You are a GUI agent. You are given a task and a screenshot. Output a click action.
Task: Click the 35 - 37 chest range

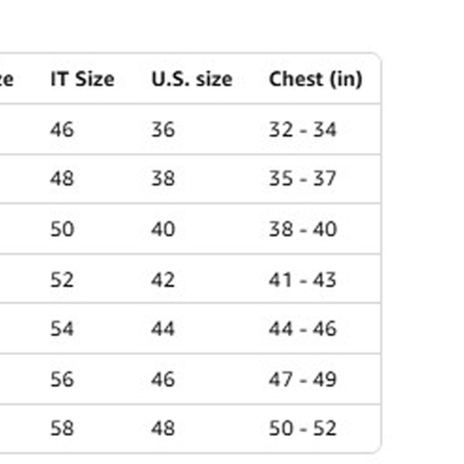(x=302, y=179)
